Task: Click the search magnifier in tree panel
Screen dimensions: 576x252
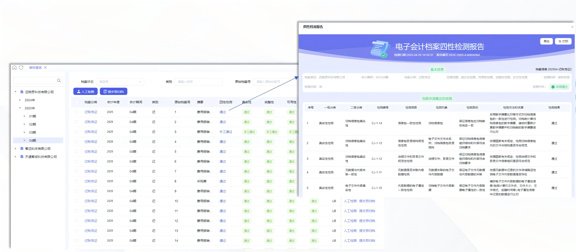Action: [x=59, y=80]
